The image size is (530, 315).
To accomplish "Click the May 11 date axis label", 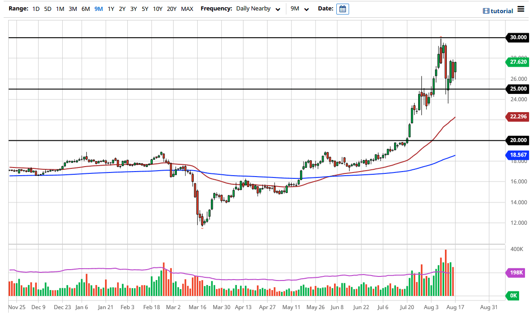I will [x=291, y=307].
